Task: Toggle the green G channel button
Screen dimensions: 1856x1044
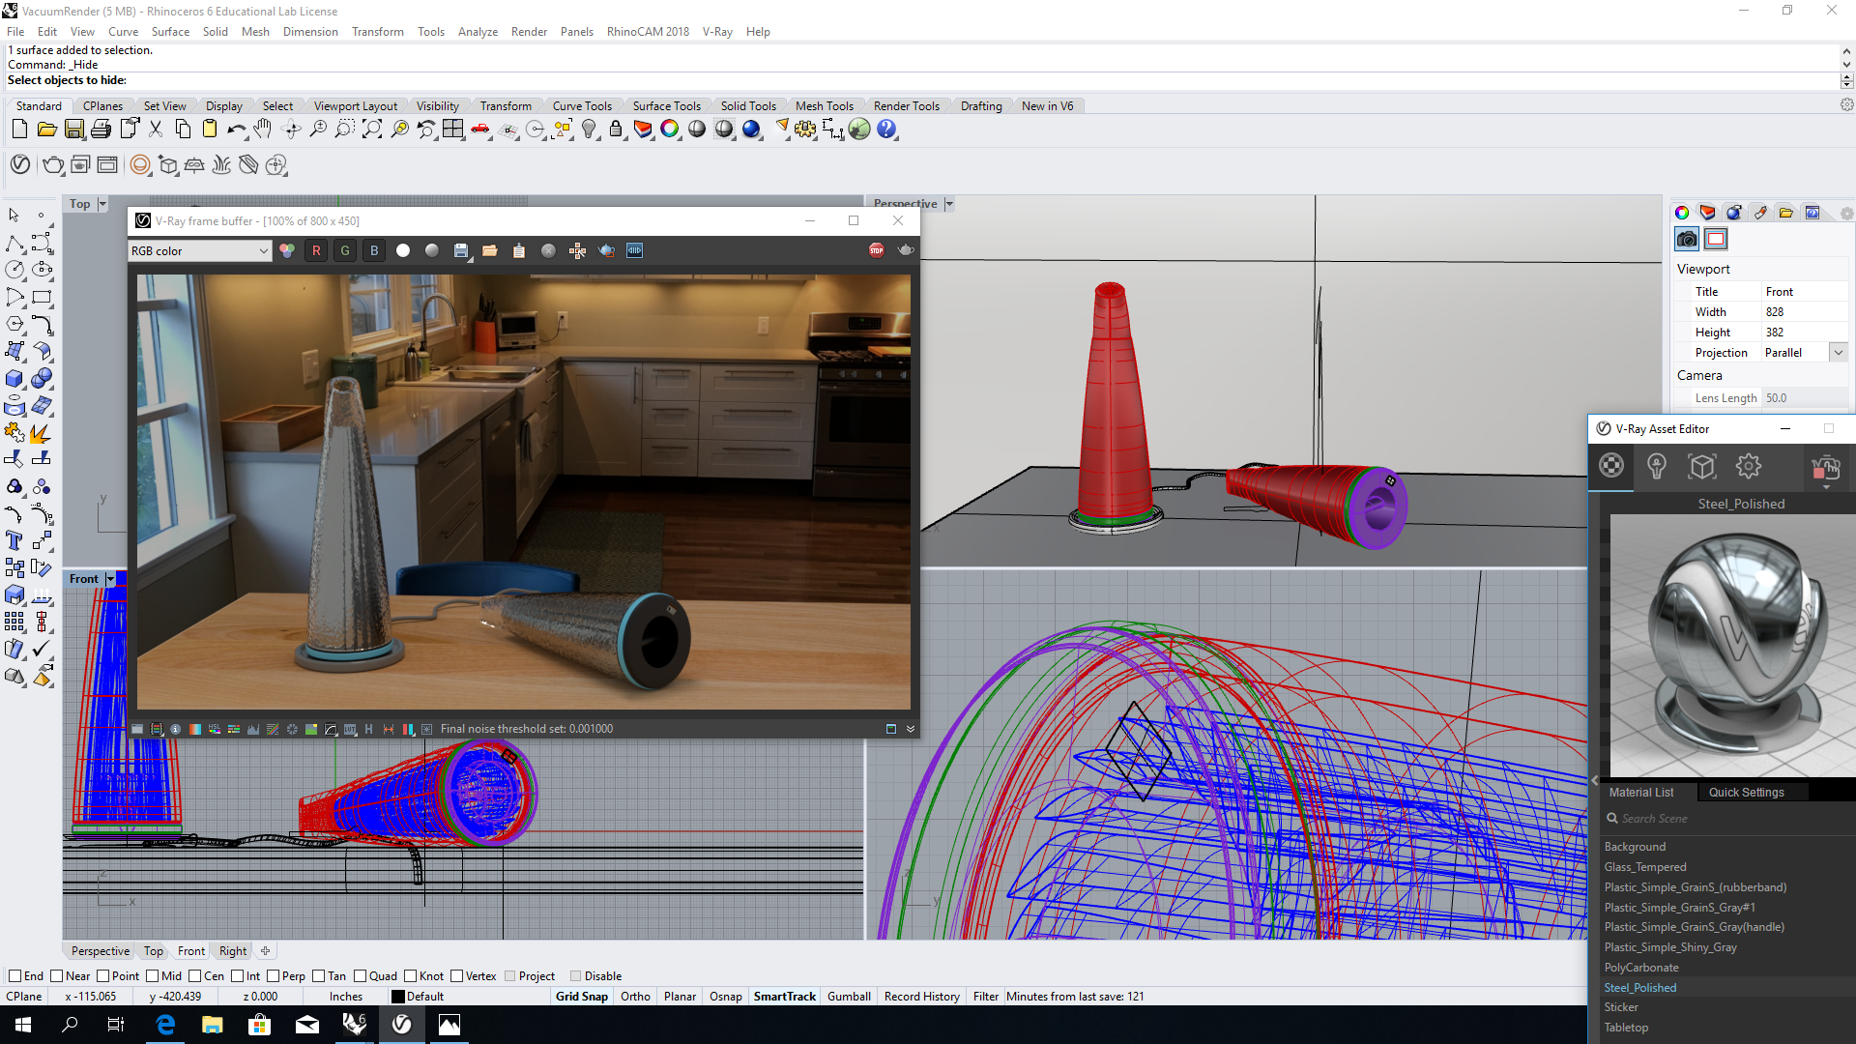Action: pyautogui.click(x=345, y=251)
